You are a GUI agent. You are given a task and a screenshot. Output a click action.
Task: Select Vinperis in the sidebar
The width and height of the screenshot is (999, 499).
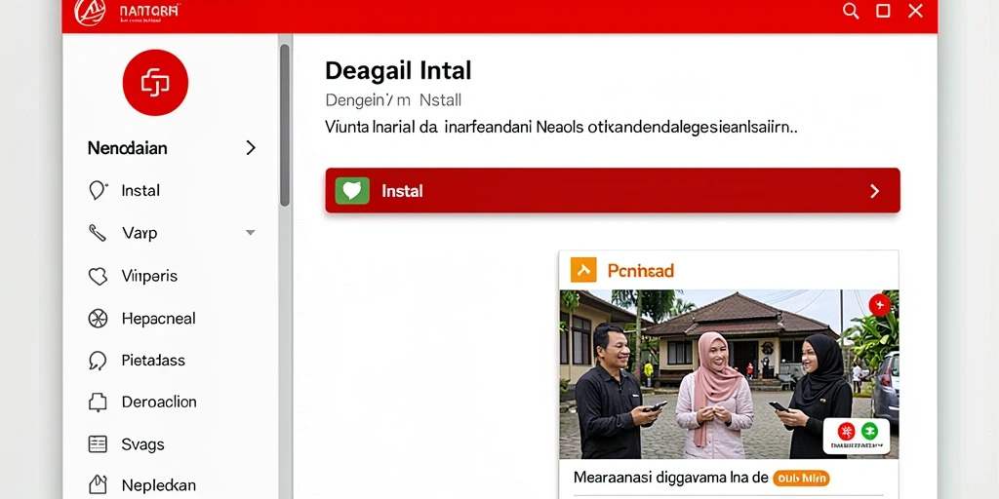(149, 276)
